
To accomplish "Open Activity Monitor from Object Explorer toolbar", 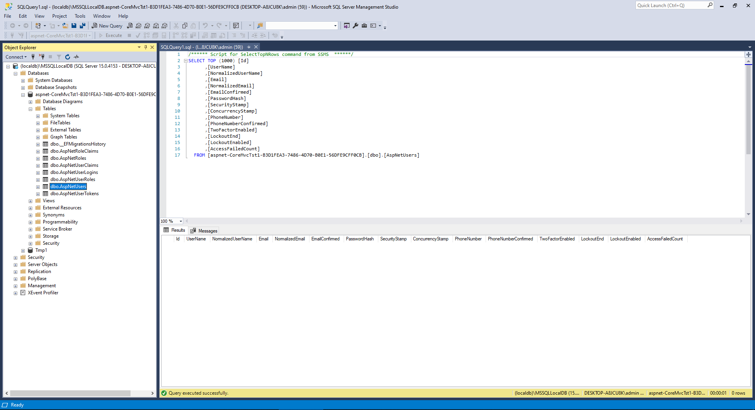I will [76, 57].
